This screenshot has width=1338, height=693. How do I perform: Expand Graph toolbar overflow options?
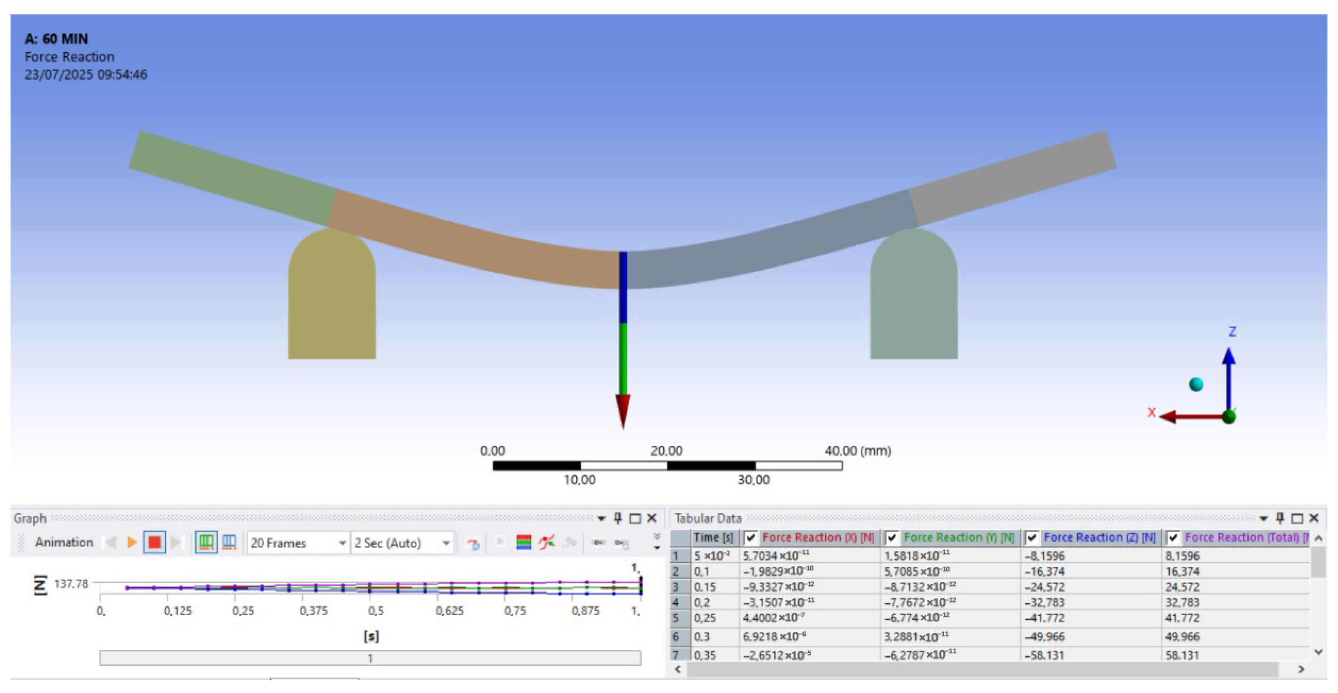pos(657,542)
